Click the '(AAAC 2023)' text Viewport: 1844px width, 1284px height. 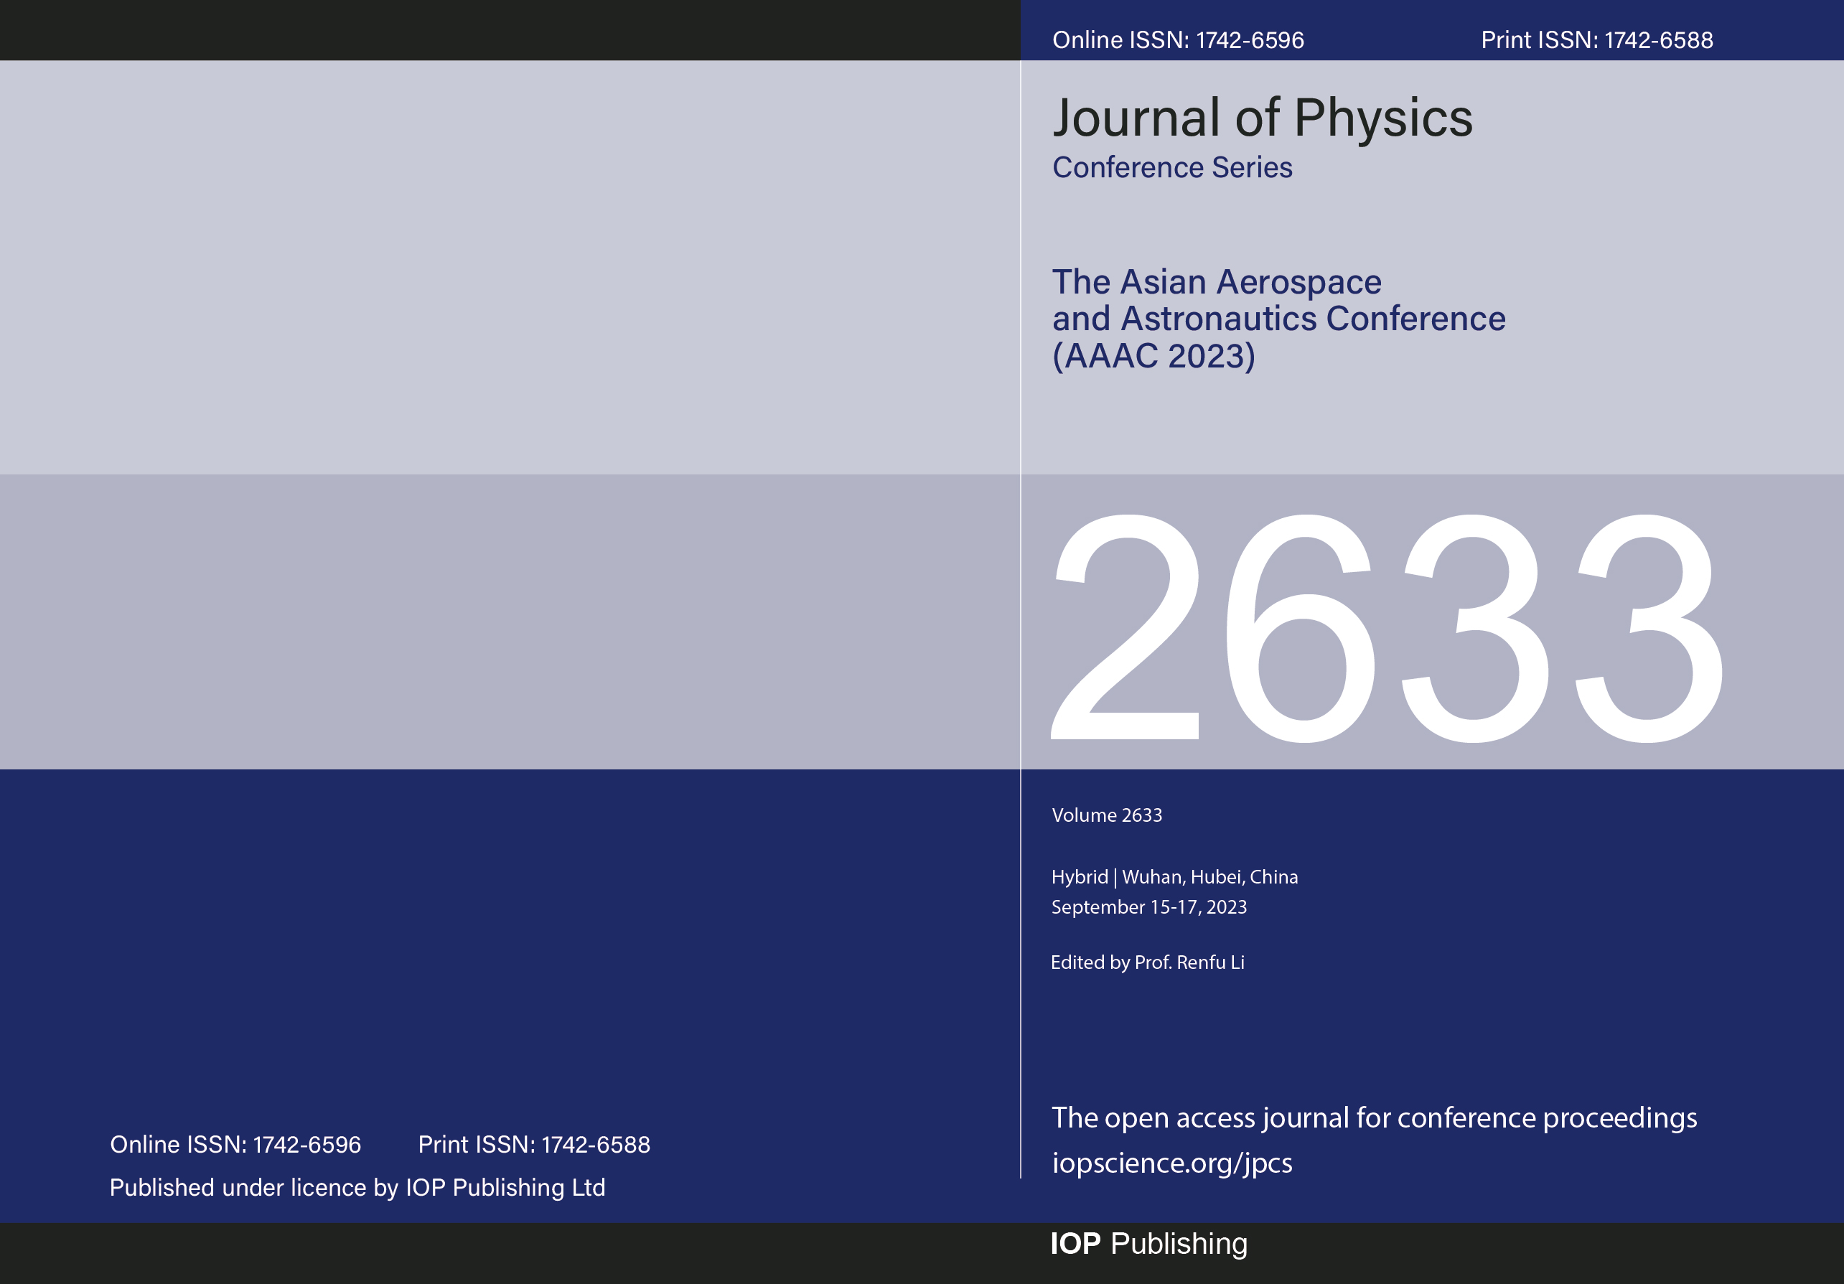pos(1153,356)
